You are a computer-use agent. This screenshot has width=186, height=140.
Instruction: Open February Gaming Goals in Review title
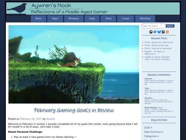[x=74, y=110]
